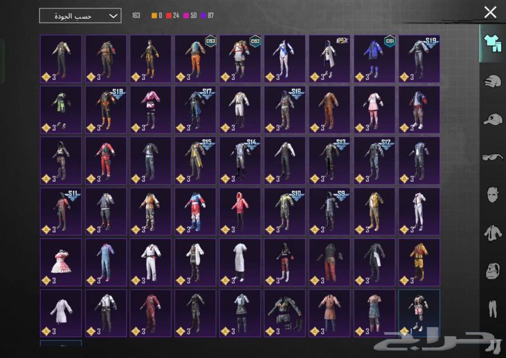The width and height of the screenshot is (506, 358).
Task: Select the highlighted outfit in the last row
Action: (419, 313)
